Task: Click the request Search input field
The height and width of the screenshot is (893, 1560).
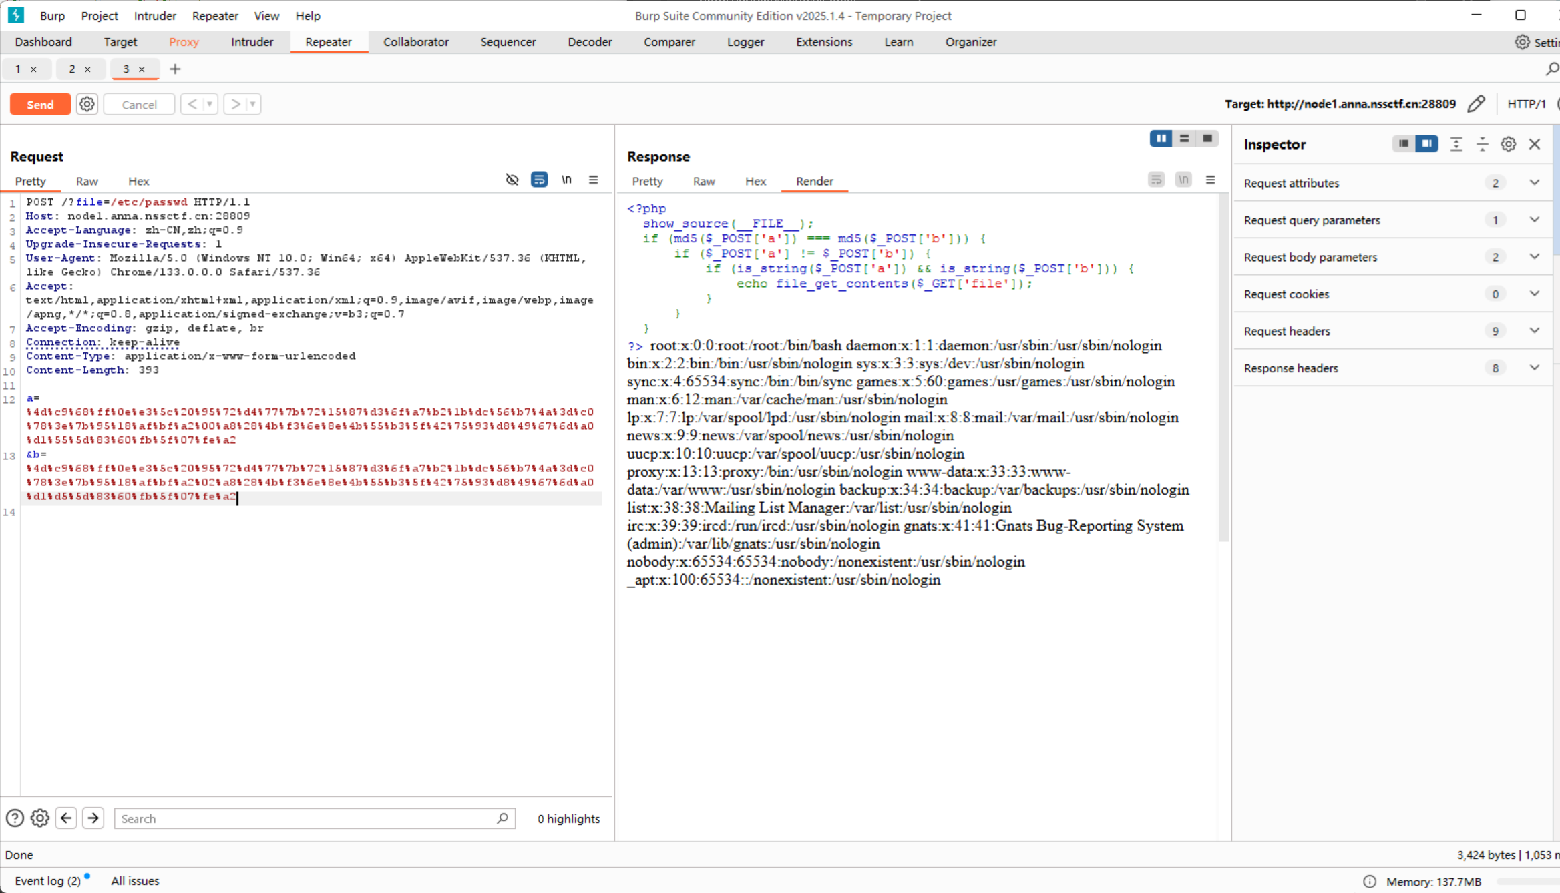Action: click(x=307, y=818)
